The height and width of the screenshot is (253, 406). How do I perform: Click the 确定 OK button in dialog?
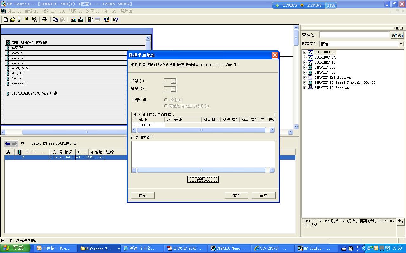(x=143, y=195)
